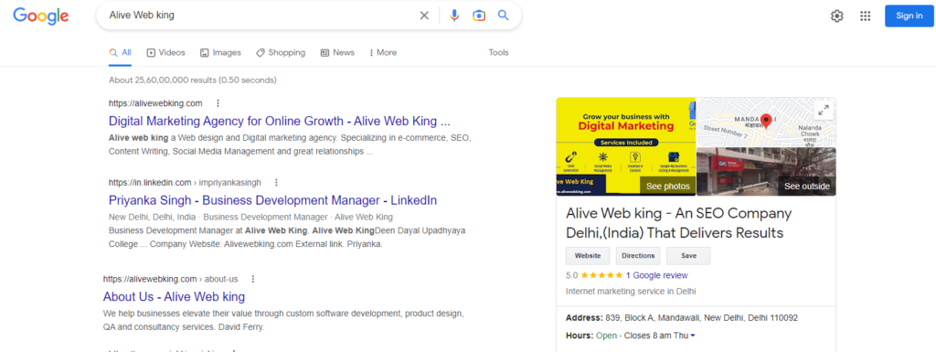The image size is (936, 352).
Task: Open the 1 Google review link
Action: [656, 275]
